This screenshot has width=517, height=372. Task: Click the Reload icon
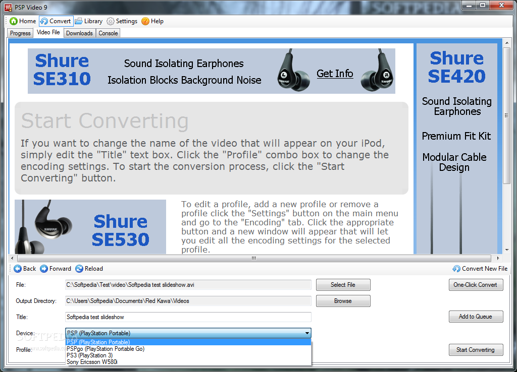coord(79,269)
